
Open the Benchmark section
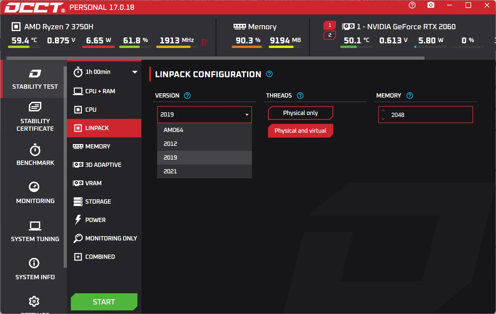coord(35,154)
